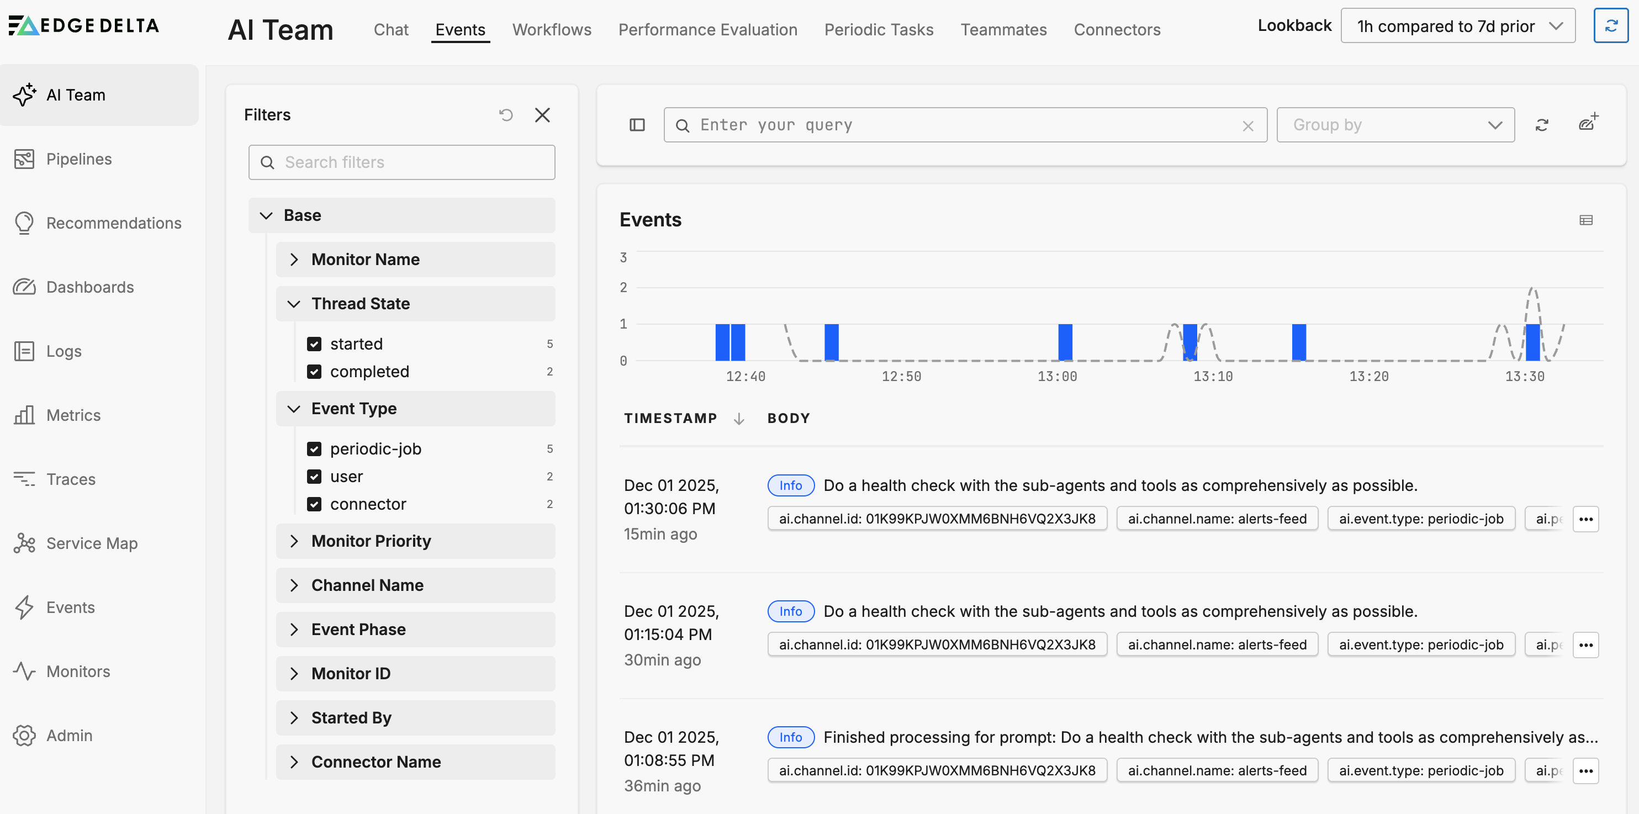Click the refresh icon next to Lookback dropdown

point(1611,25)
